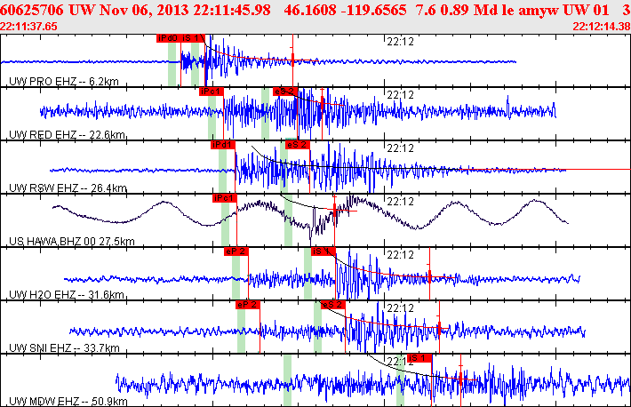Click the iPc1 pick flag on HAWA trace
631x407 pixels.
click(225, 198)
